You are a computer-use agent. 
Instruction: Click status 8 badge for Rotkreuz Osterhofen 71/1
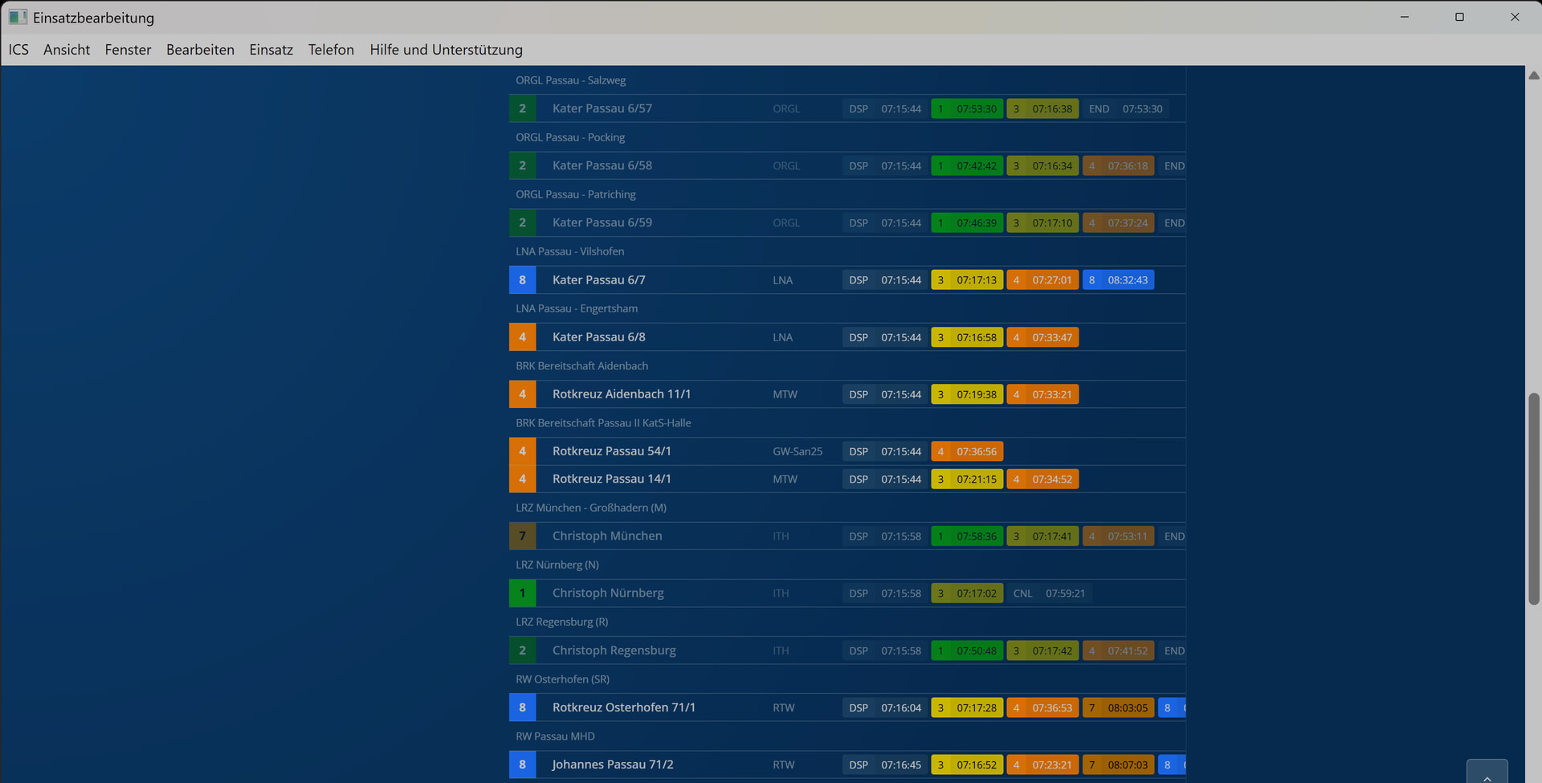(522, 708)
